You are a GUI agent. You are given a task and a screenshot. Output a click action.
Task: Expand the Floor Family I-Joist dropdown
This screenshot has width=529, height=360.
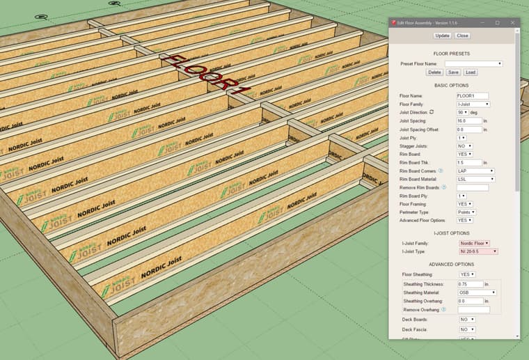(x=473, y=104)
